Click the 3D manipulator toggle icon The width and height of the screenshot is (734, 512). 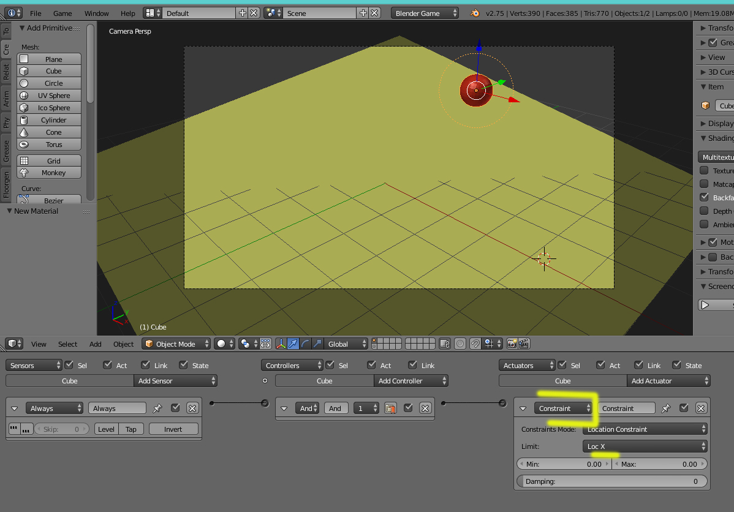click(281, 344)
